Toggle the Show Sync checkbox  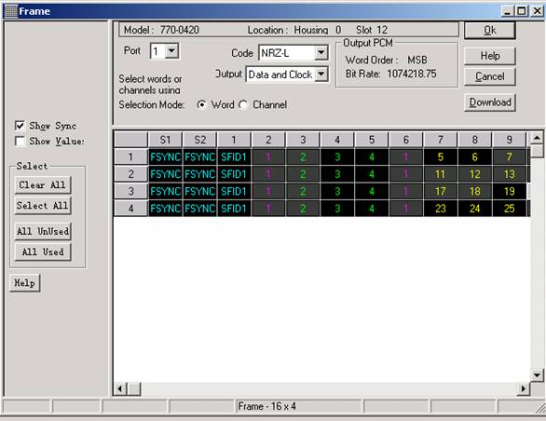[x=20, y=126]
